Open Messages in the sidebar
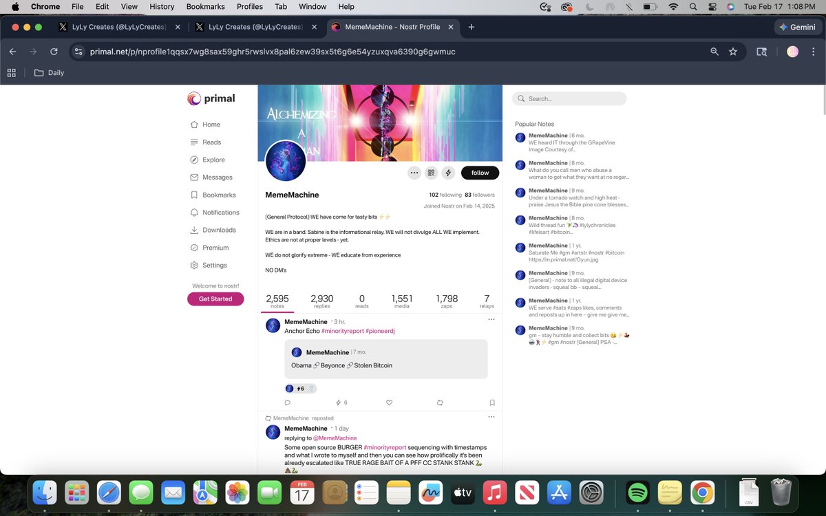The height and width of the screenshot is (516, 826). (x=211, y=178)
